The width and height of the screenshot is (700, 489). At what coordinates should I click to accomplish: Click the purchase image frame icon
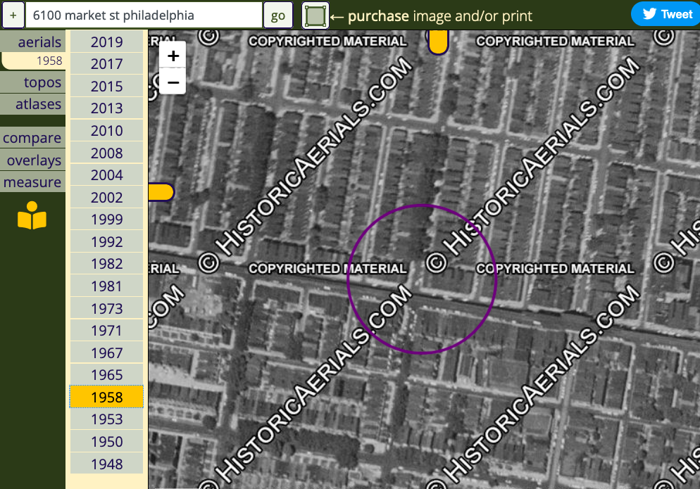pos(315,15)
